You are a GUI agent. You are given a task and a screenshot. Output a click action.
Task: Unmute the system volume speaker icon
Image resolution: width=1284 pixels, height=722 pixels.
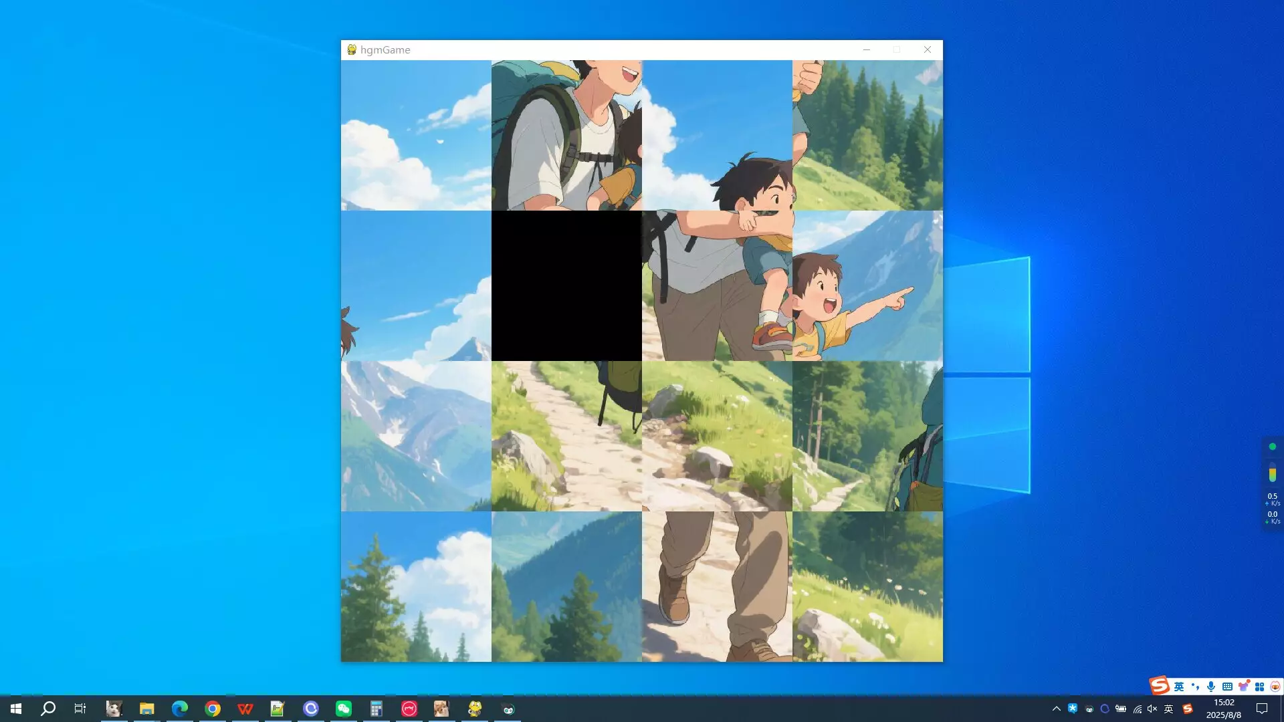1152,709
